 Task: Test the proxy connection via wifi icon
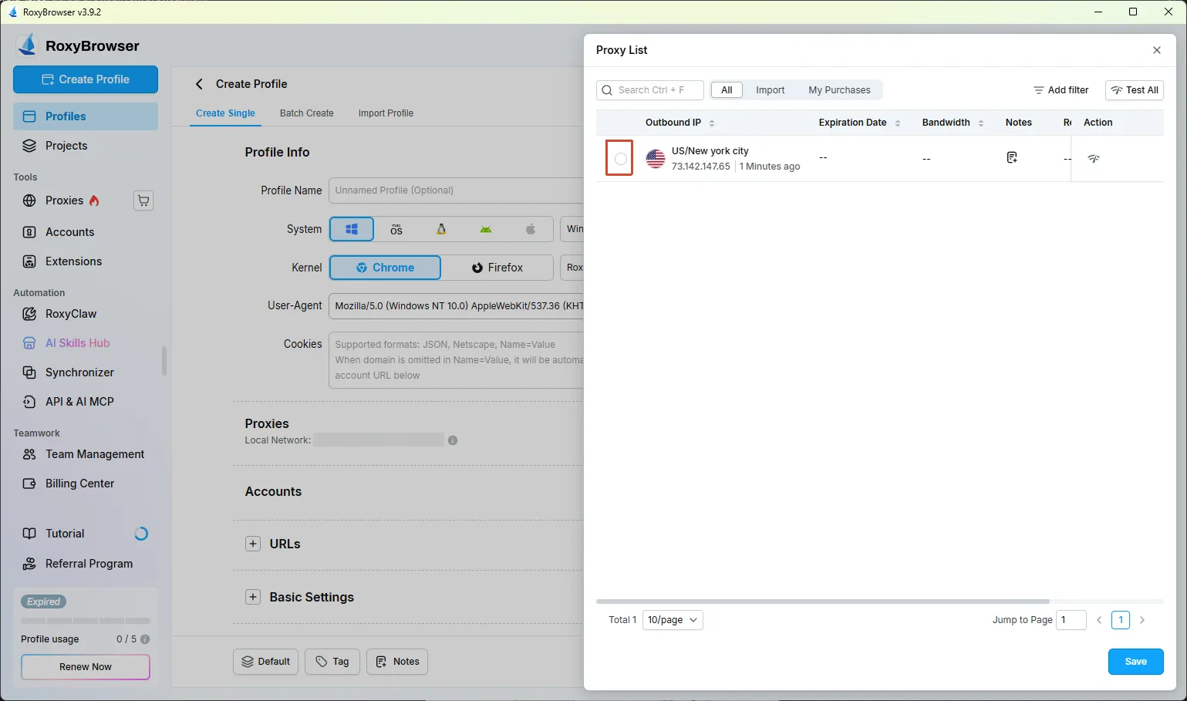click(x=1094, y=158)
